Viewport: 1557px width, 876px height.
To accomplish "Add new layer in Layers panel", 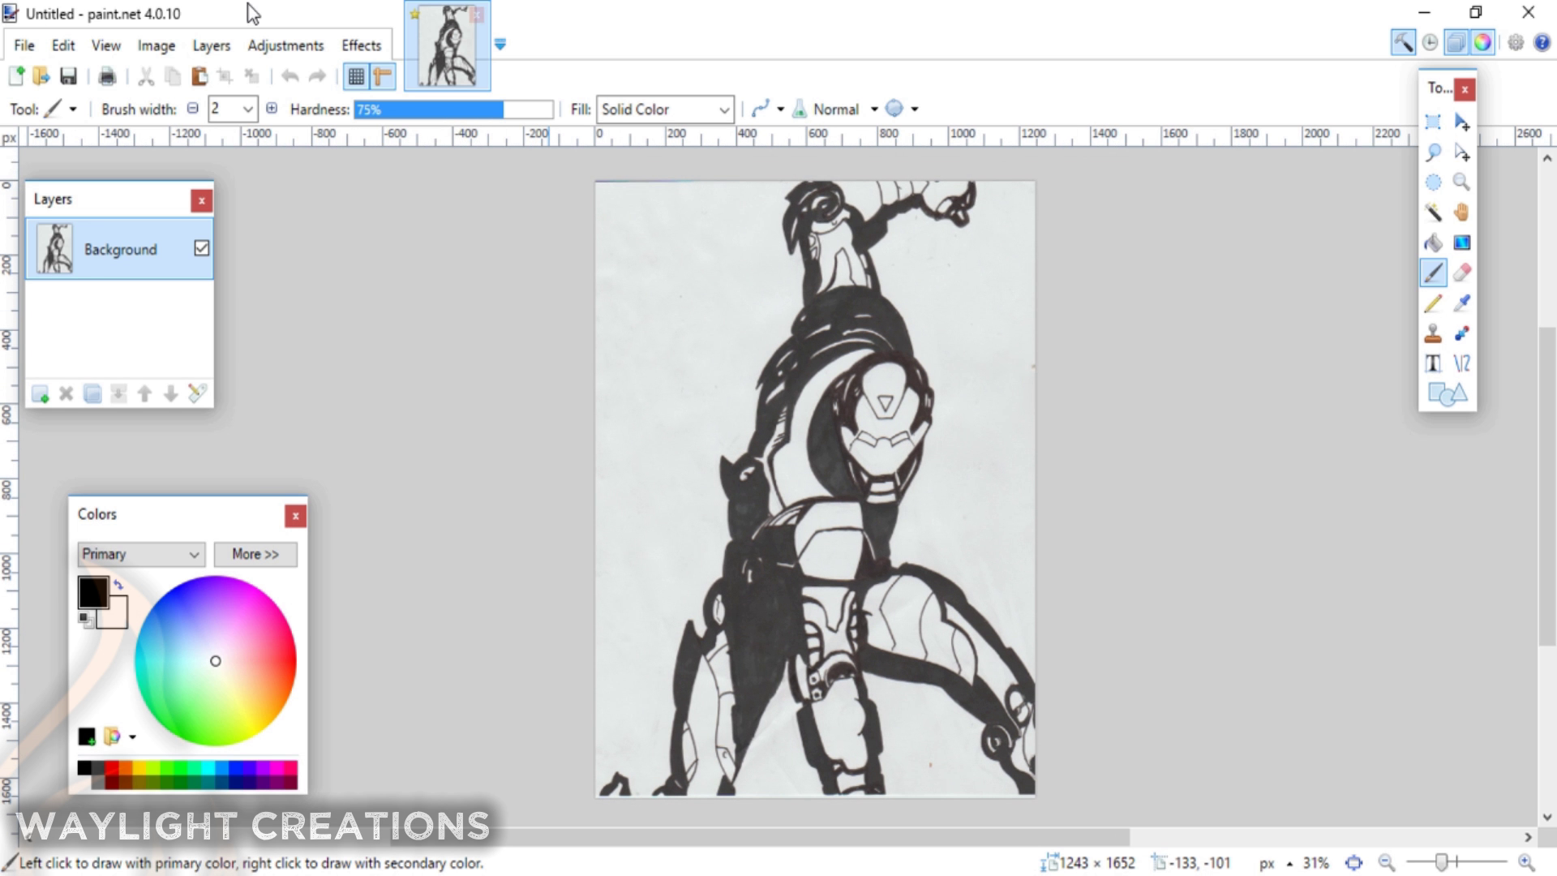I will click(40, 394).
